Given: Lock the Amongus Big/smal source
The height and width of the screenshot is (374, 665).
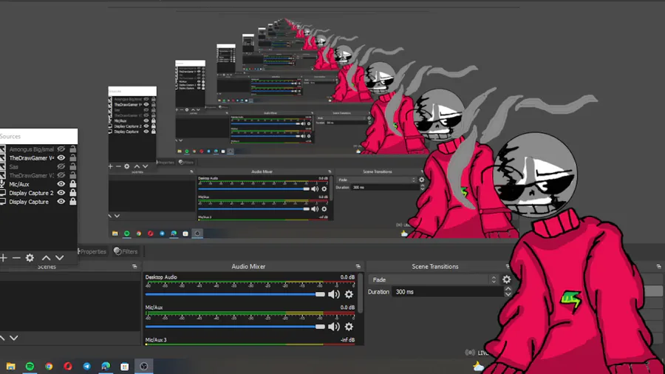Looking at the screenshot, I should tap(73, 149).
